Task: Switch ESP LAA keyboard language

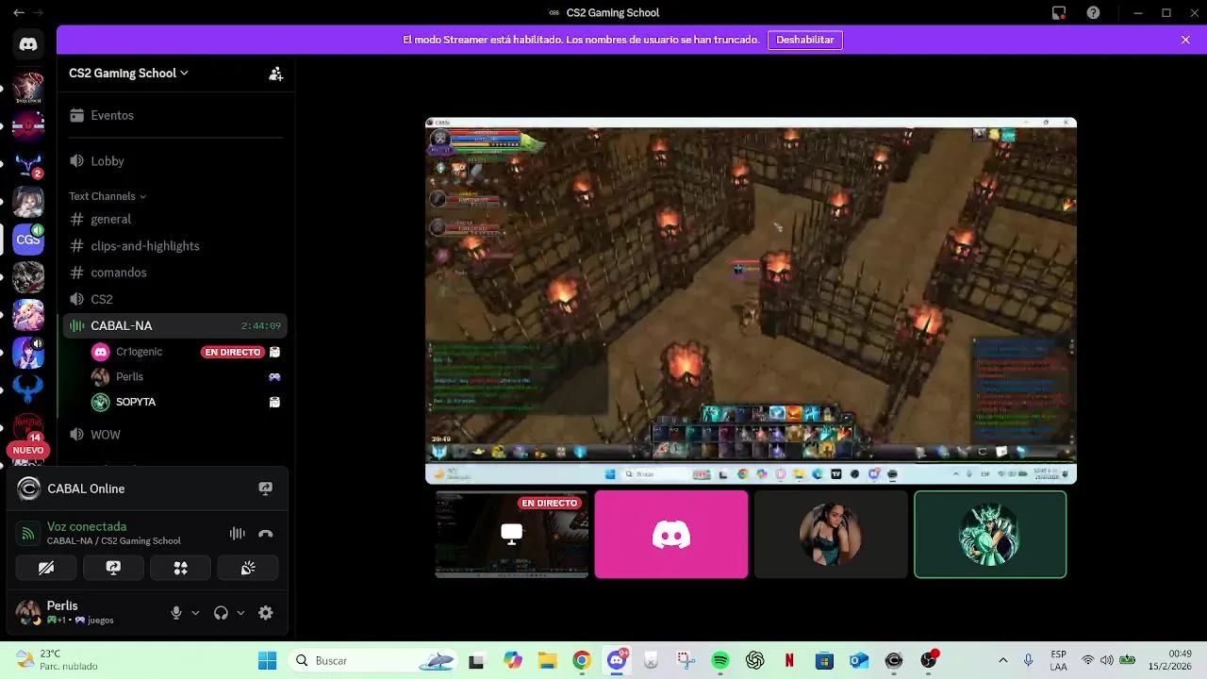Action: pyautogui.click(x=1059, y=660)
